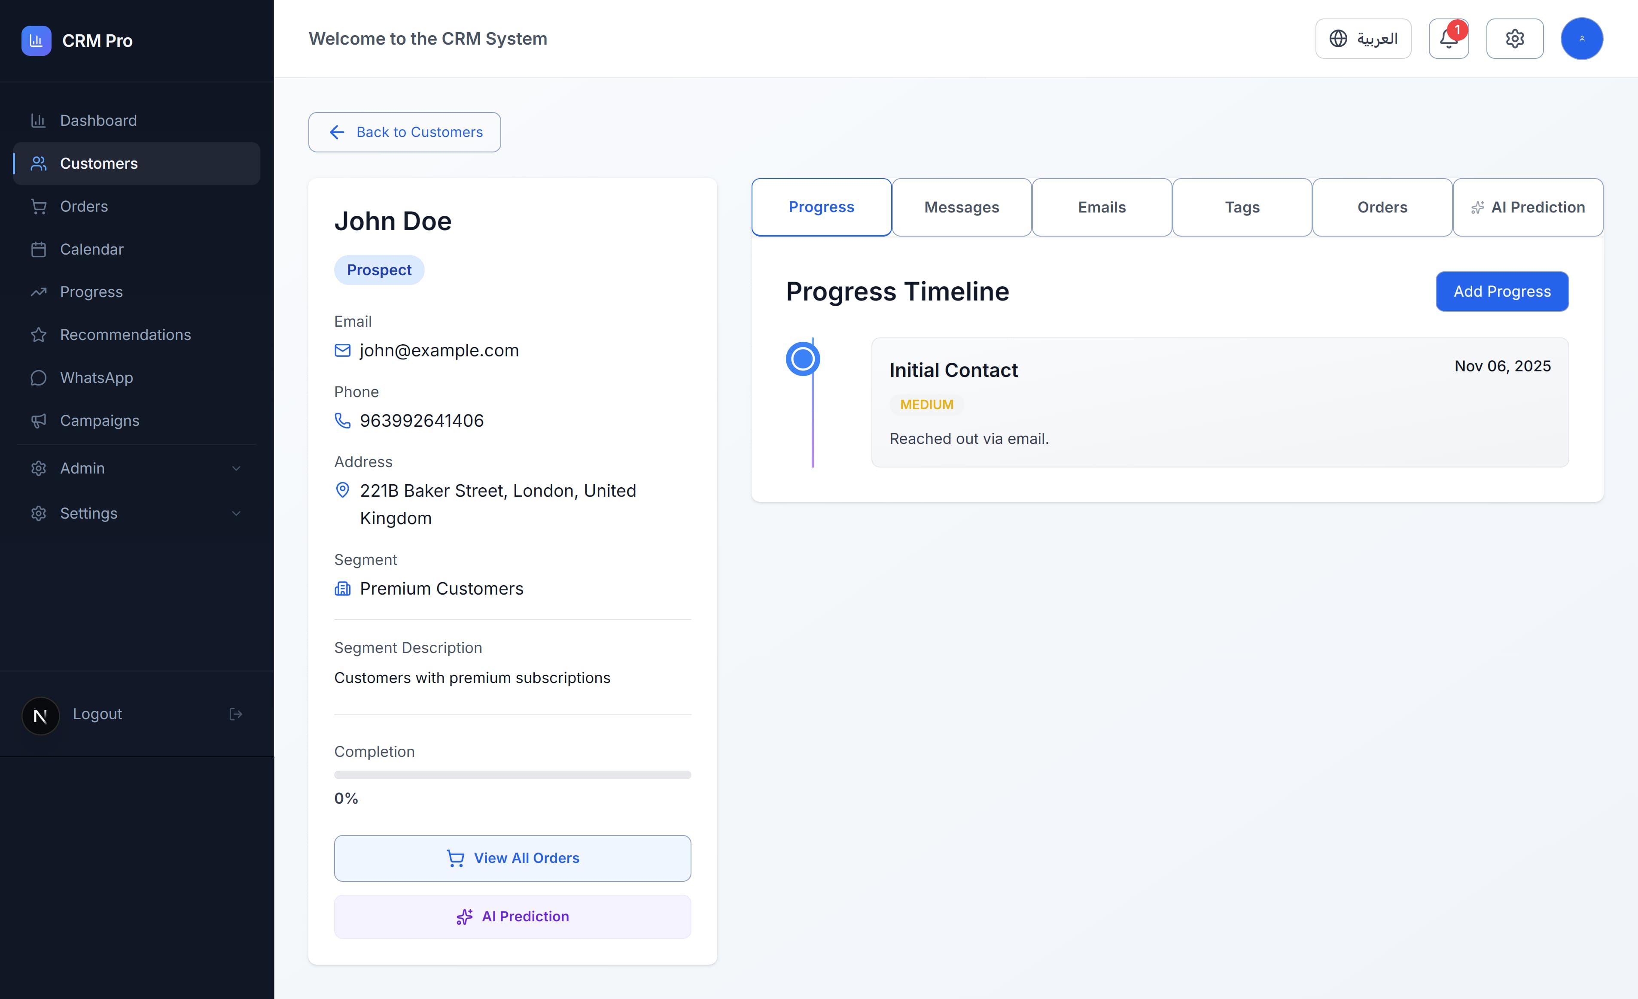Click john@example.com email text
This screenshot has height=999, width=1638.
coord(439,350)
